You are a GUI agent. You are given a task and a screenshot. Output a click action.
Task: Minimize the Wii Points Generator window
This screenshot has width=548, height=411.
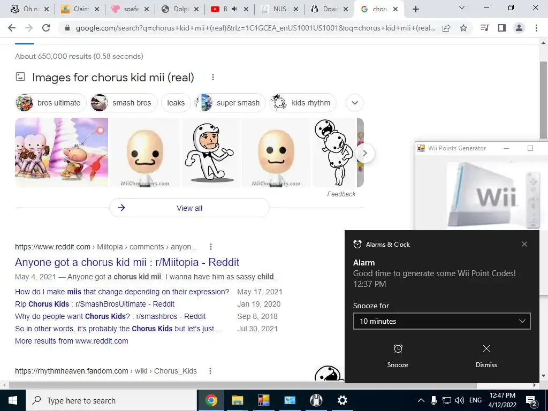pyautogui.click(x=506, y=148)
